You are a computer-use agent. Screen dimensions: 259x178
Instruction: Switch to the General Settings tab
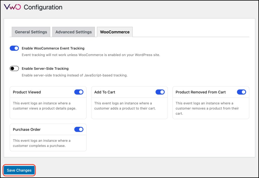tap(31, 32)
